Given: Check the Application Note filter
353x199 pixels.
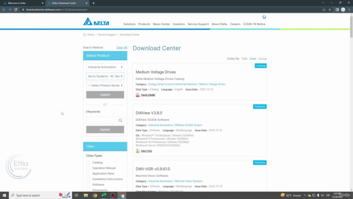Looking at the screenshot, I should 88,174.
